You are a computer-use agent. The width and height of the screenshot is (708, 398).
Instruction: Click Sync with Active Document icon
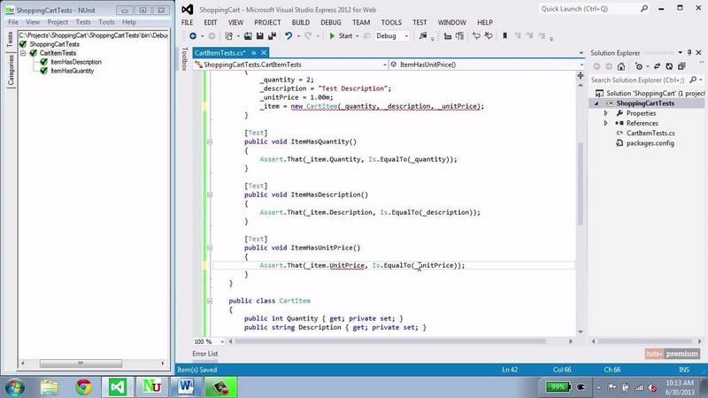pos(657,66)
